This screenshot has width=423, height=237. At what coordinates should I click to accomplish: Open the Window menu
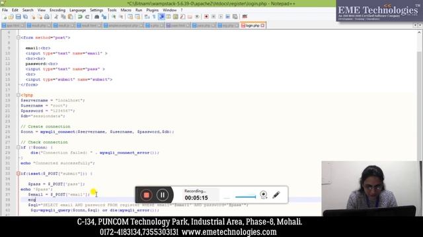coord(170,10)
